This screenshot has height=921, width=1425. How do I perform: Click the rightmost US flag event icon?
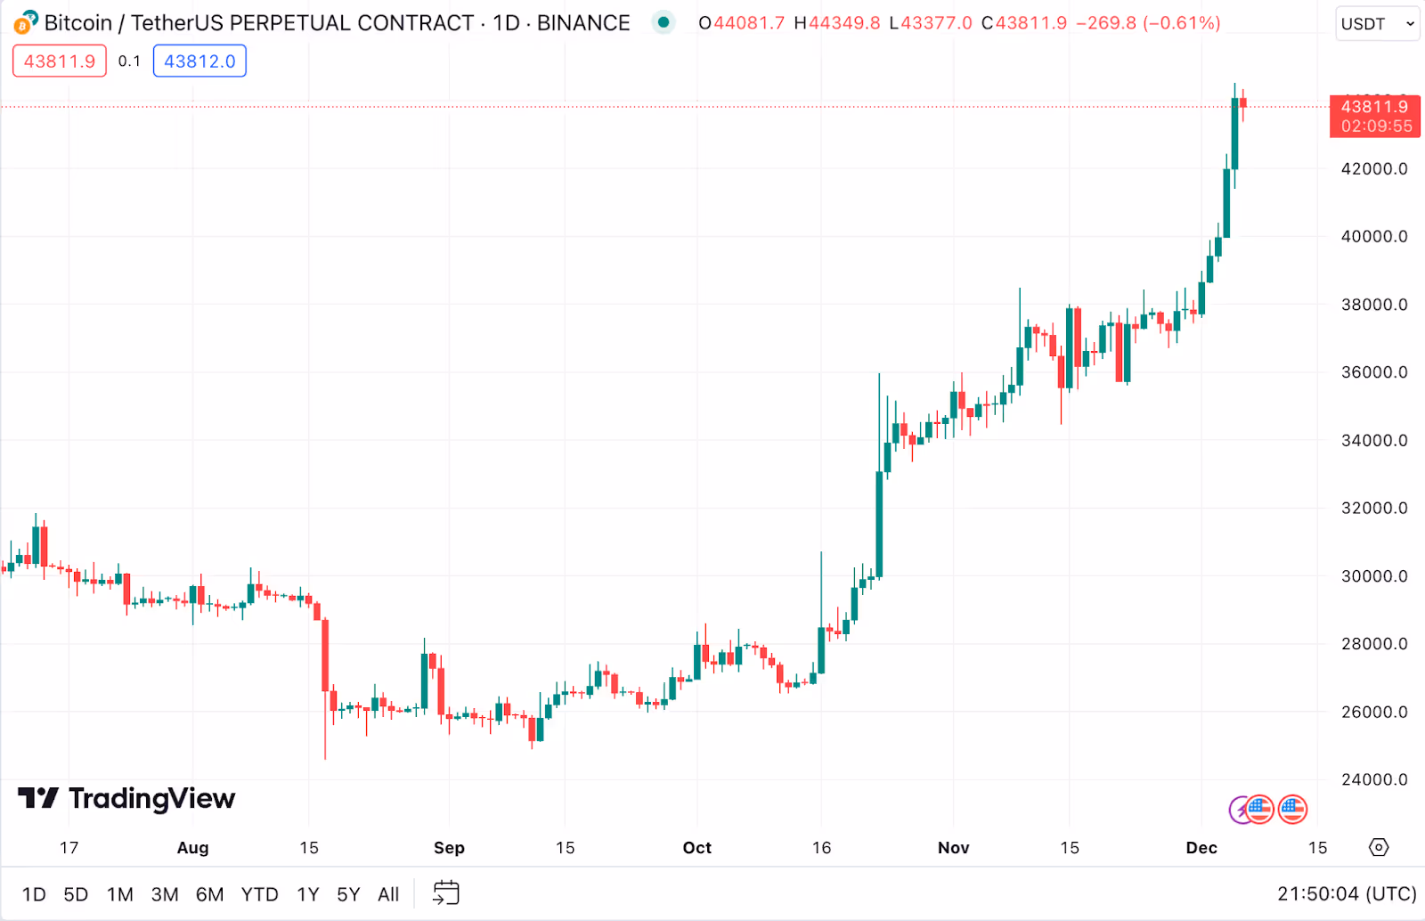tap(1291, 810)
